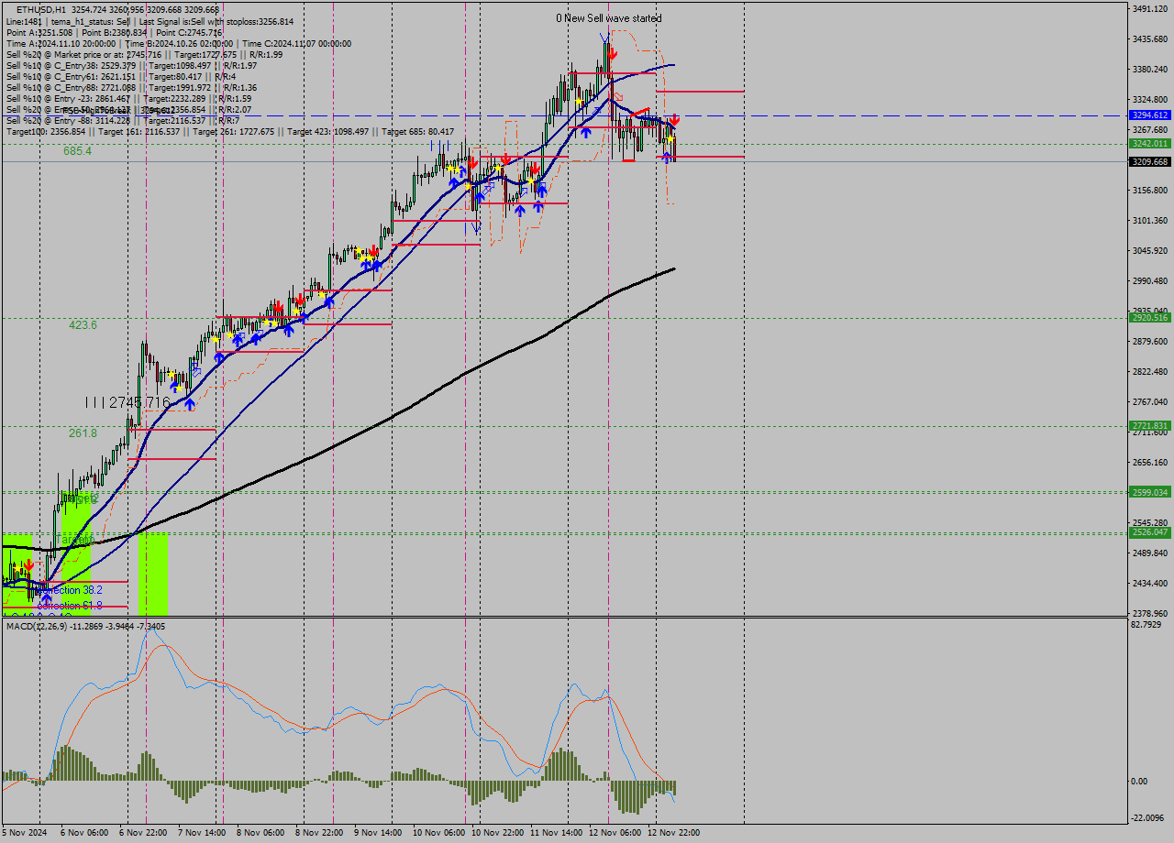Screen dimensions: 1174x843
Task: Click the 3380.240 price scale value
Action: (1150, 69)
